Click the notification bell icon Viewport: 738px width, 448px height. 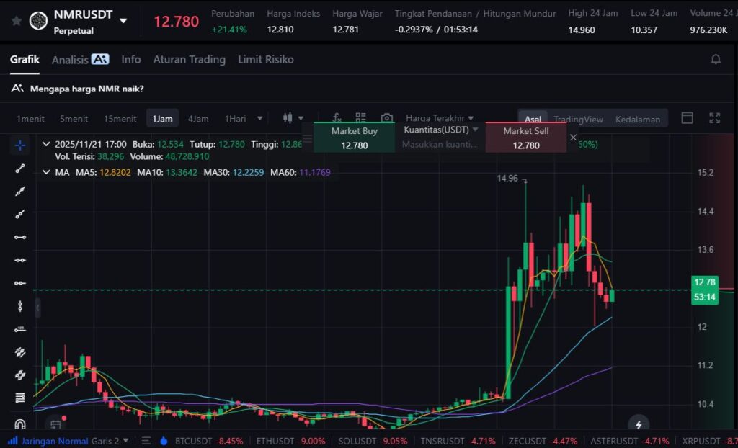[x=716, y=60]
